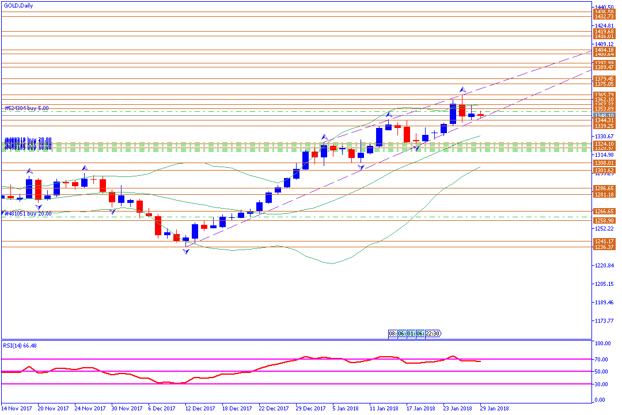Select the #481051 buy 20.00 order label
Screen dimensions: 622x415
pyautogui.click(x=28, y=213)
